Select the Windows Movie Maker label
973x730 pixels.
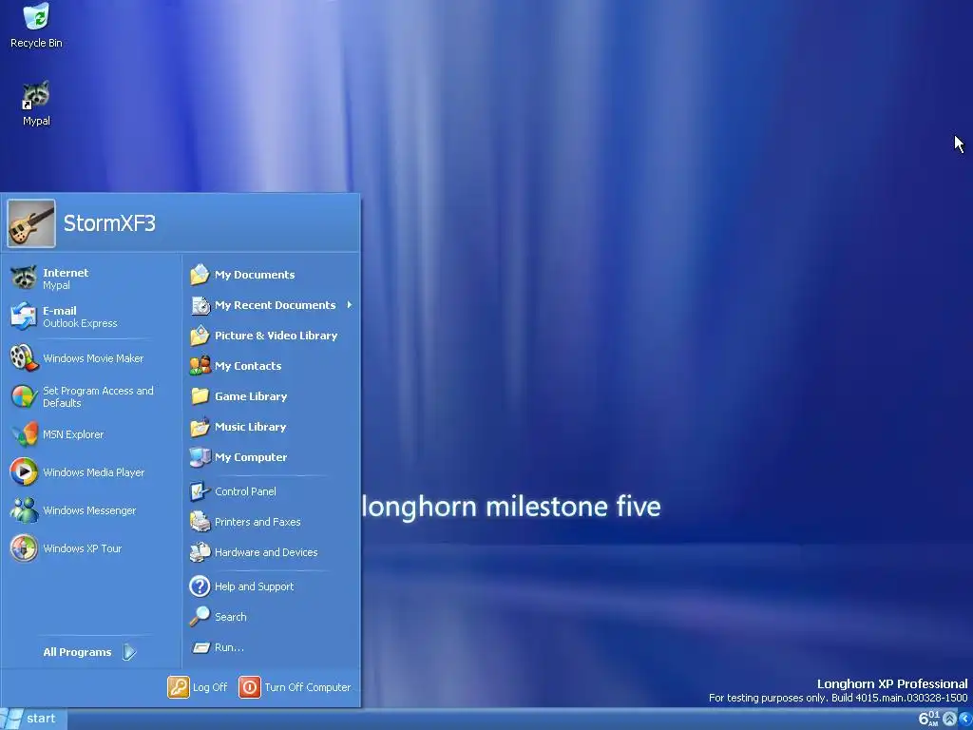coord(93,358)
